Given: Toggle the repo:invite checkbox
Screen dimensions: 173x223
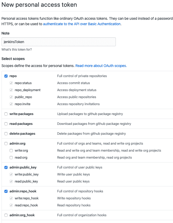Looking at the screenshot, I should [x=11, y=104].
